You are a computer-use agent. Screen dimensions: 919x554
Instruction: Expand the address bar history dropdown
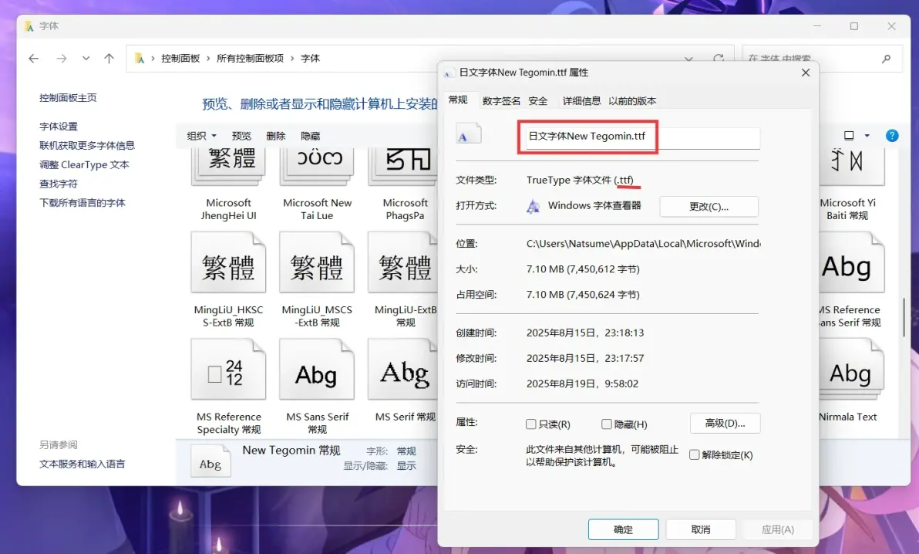click(x=688, y=59)
